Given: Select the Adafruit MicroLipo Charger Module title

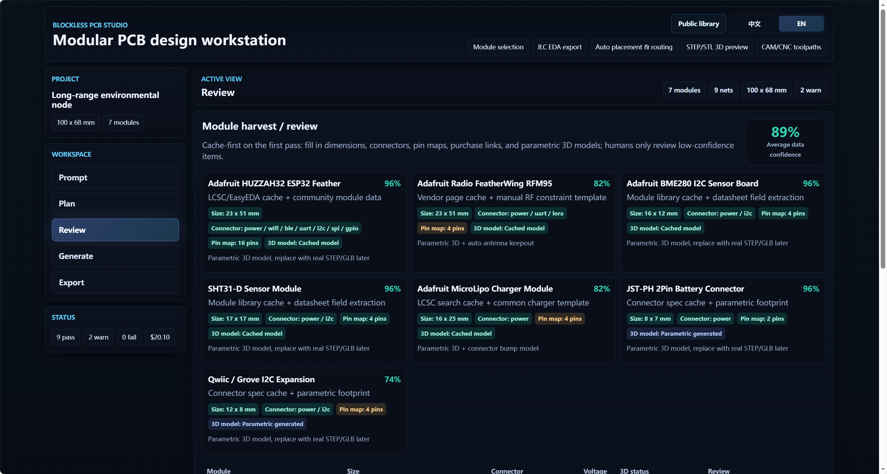Looking at the screenshot, I should pyautogui.click(x=485, y=289).
